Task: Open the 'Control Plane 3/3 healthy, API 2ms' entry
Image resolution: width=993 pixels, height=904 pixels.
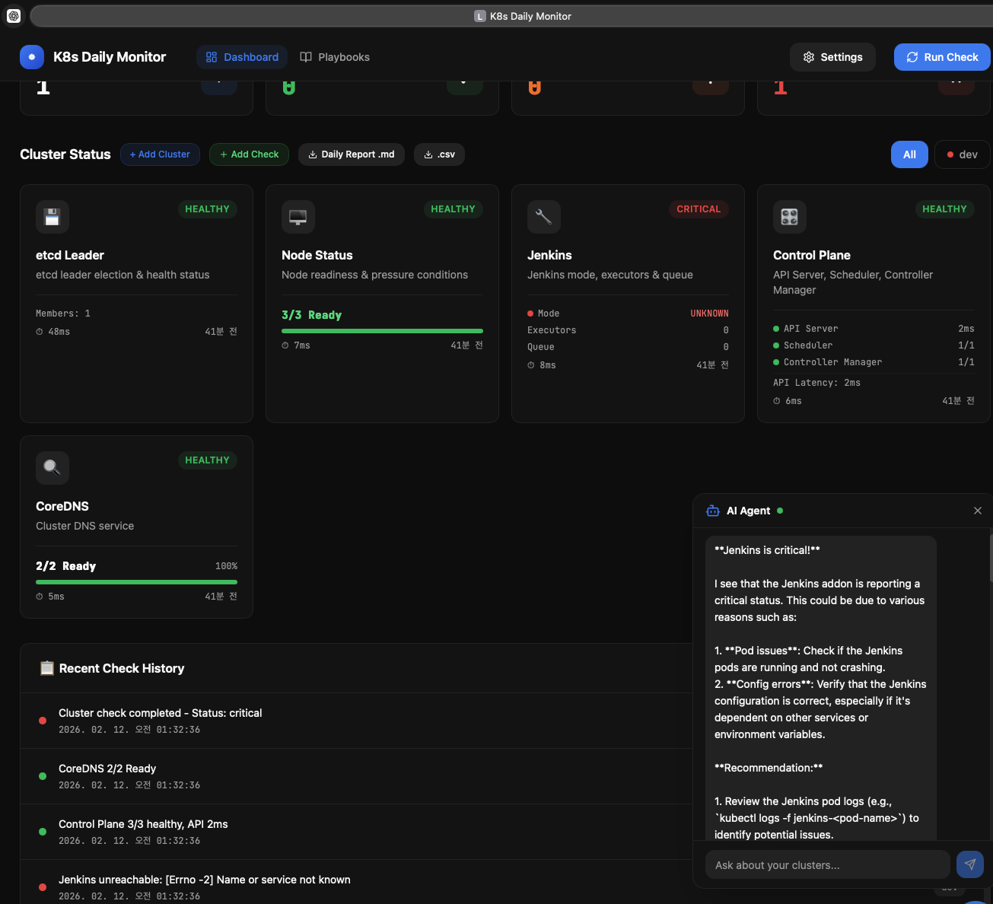Action: 356,832
